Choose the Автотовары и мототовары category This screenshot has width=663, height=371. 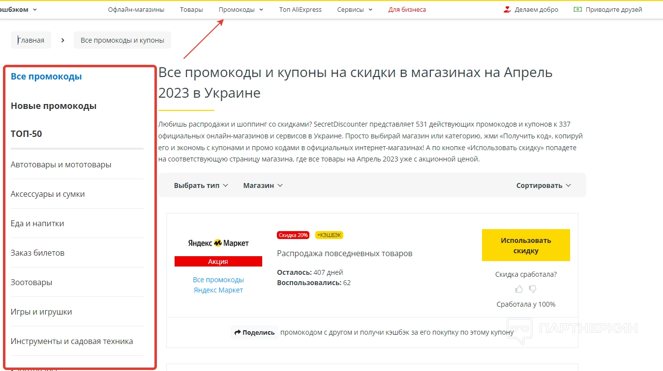click(61, 164)
